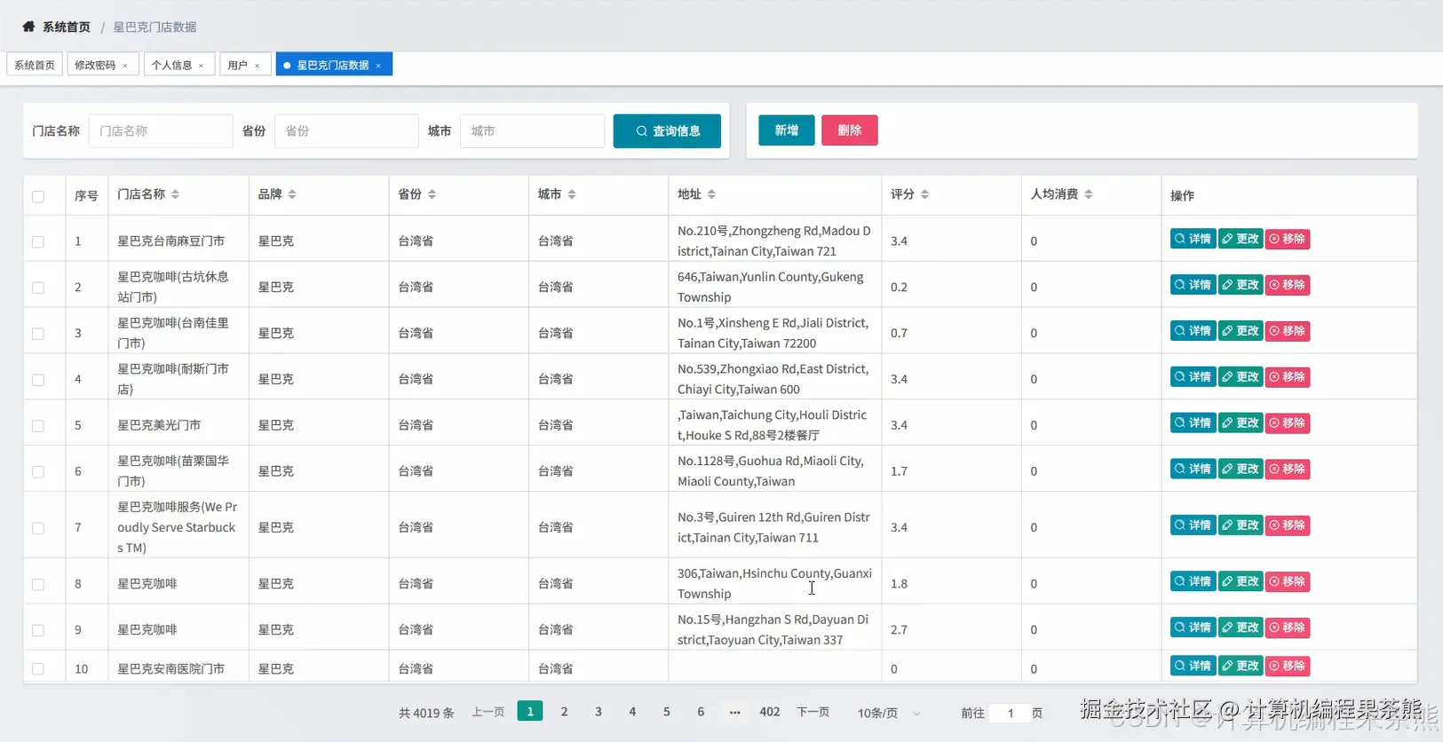This screenshot has width=1443, height=742.
Task: Focus the 省份 search field
Action: point(346,131)
